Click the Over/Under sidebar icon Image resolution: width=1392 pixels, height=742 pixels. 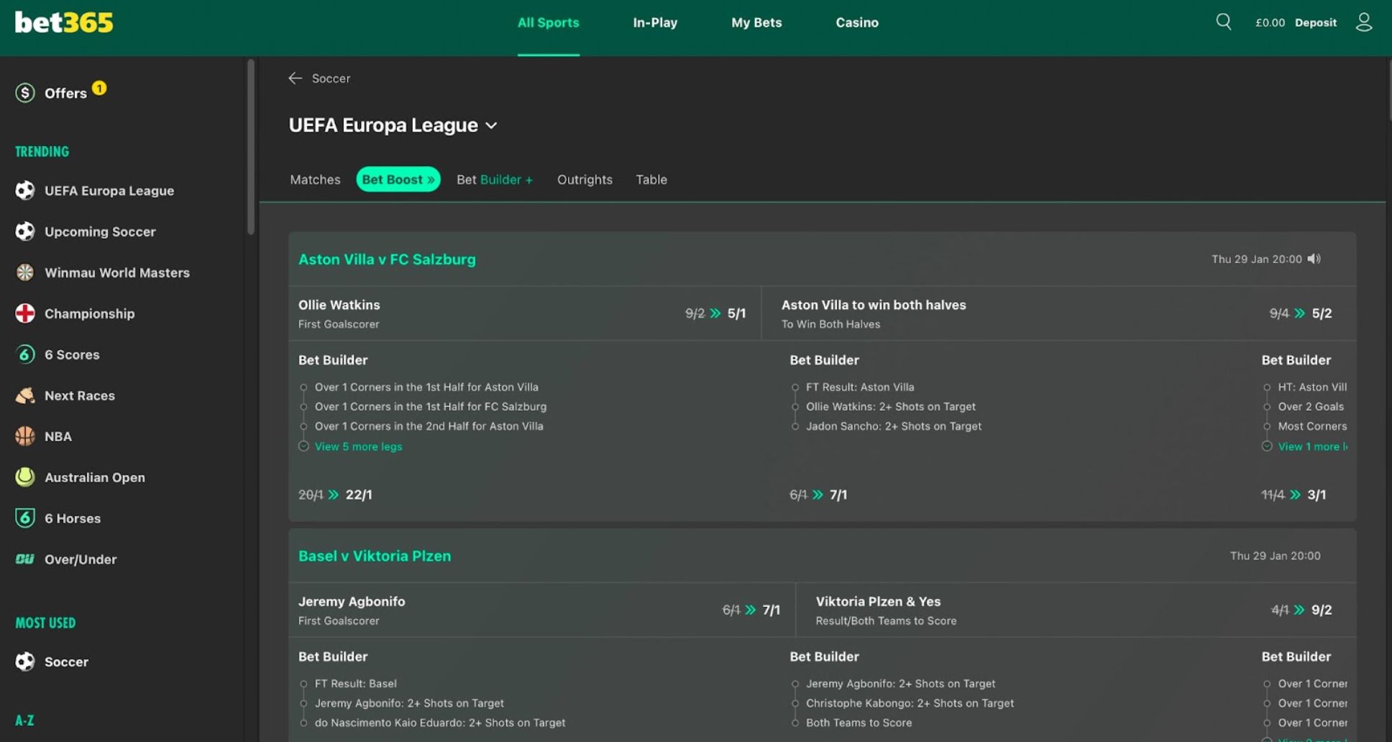[24, 559]
